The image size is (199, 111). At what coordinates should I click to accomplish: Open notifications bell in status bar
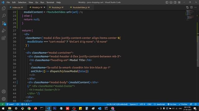pyautogui.click(x=196, y=104)
